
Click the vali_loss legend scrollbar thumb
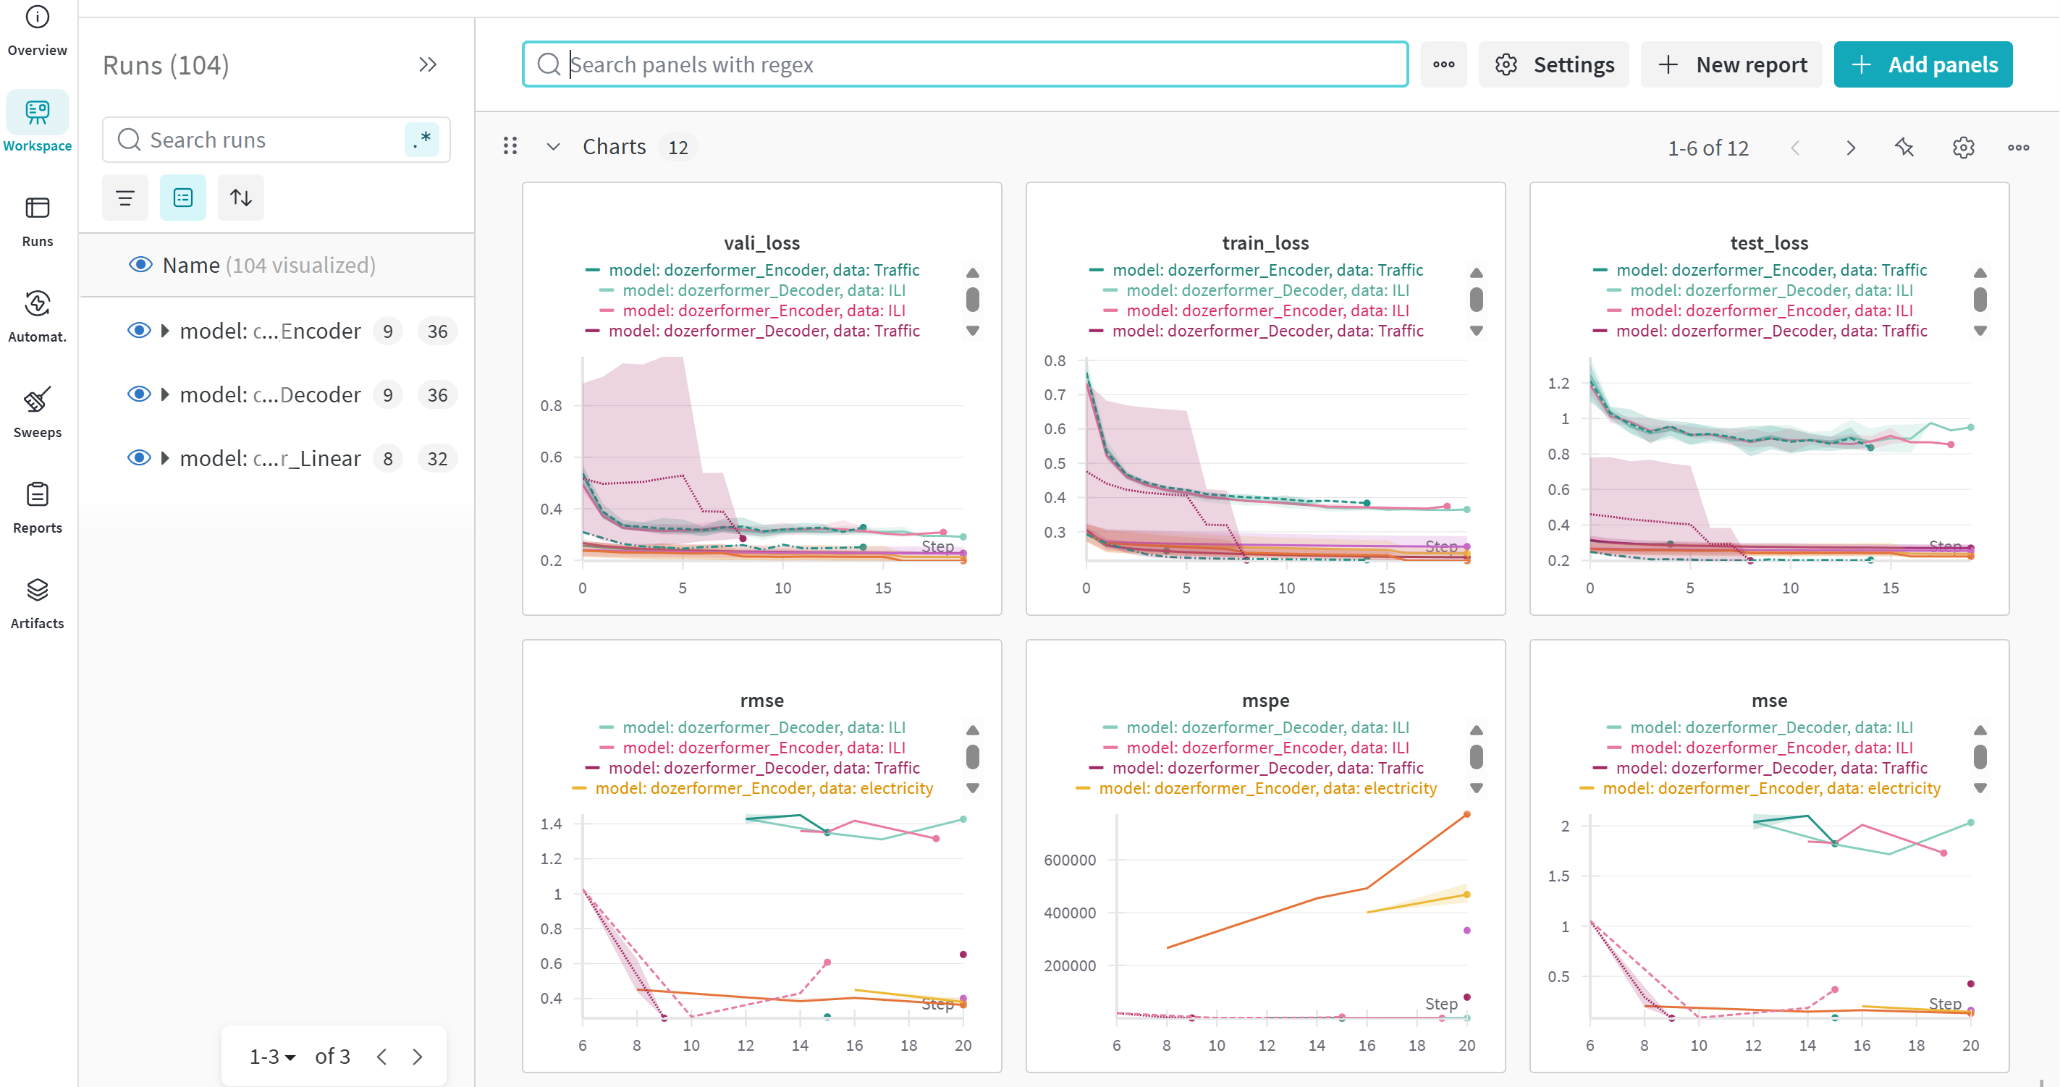972,300
